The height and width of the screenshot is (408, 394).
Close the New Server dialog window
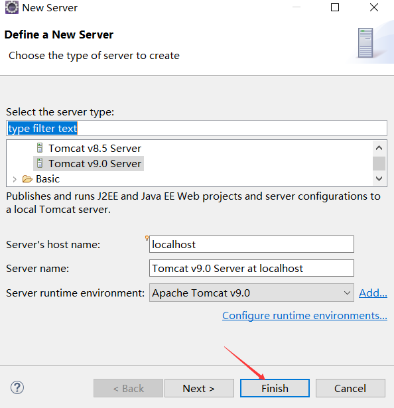(x=374, y=7)
